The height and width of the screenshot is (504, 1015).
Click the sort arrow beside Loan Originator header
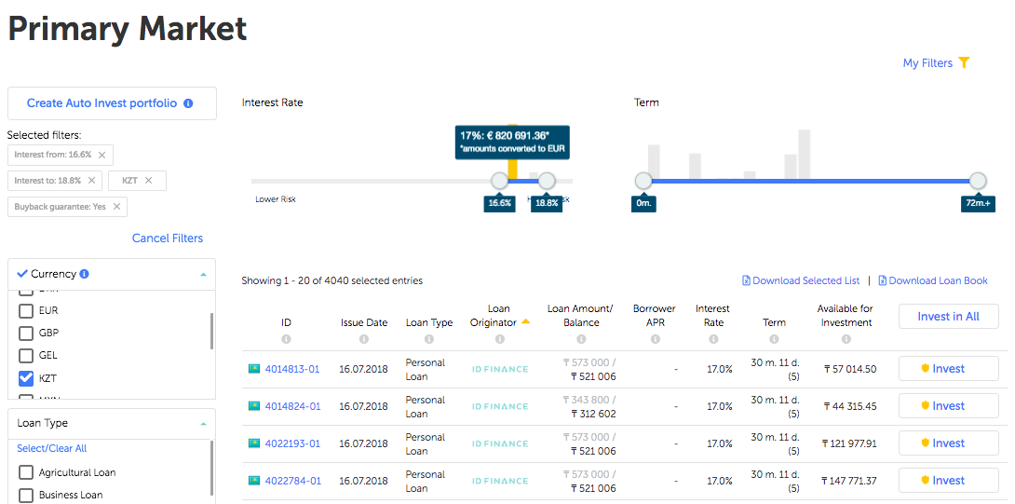(x=525, y=321)
